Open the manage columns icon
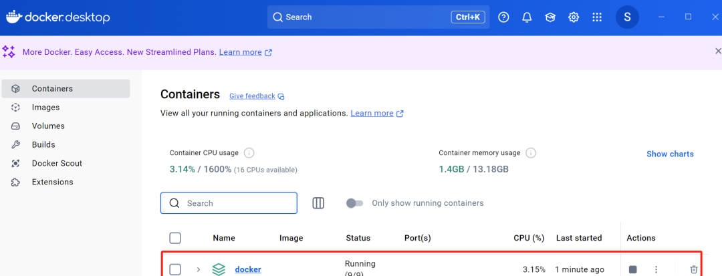Viewport: 722px width, 276px height. pyautogui.click(x=318, y=203)
